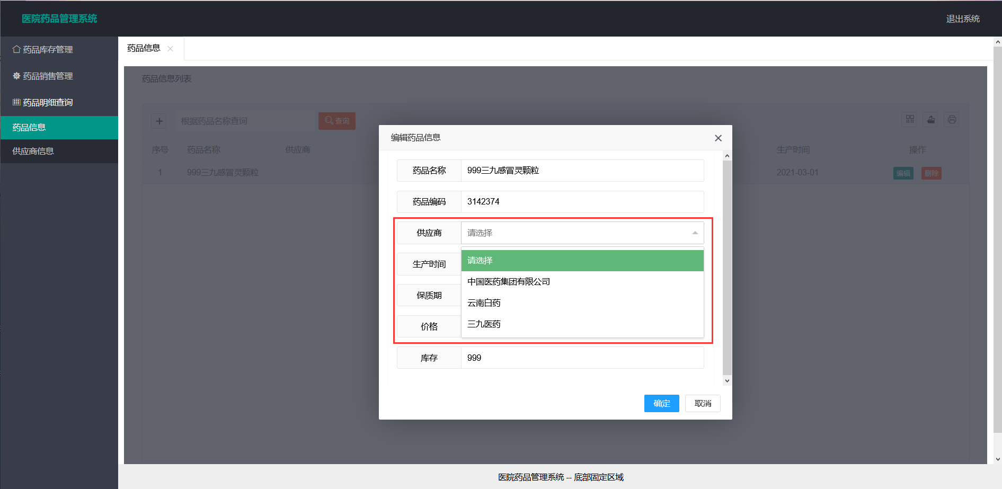Collapse the 供应商 dropdown arrow
Screen dimensions: 1002x489
click(x=695, y=233)
